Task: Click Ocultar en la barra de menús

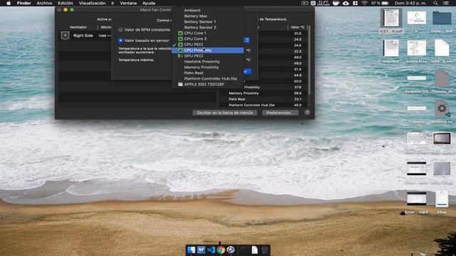Action: click(x=225, y=112)
